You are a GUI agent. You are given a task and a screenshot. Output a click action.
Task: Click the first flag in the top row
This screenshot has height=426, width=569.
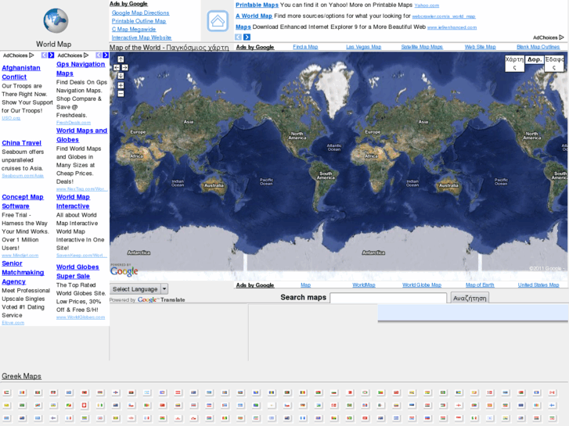pos(7,392)
